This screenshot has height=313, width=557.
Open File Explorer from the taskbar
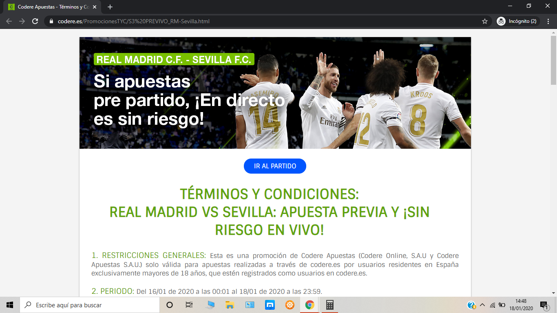(230, 305)
